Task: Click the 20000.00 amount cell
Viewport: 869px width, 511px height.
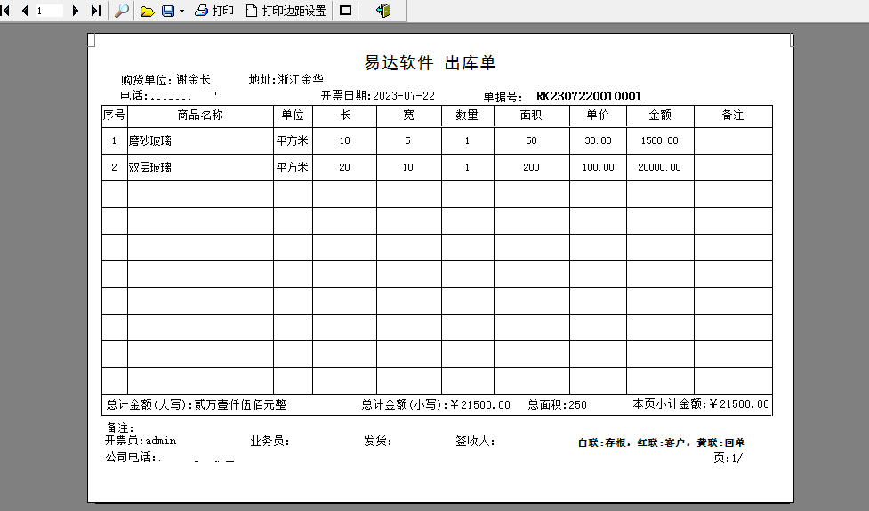Action: pyautogui.click(x=660, y=167)
